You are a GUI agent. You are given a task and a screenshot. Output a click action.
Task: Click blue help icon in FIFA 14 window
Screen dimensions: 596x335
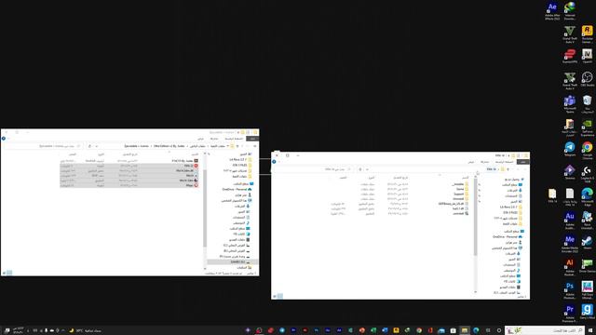tap(274, 161)
